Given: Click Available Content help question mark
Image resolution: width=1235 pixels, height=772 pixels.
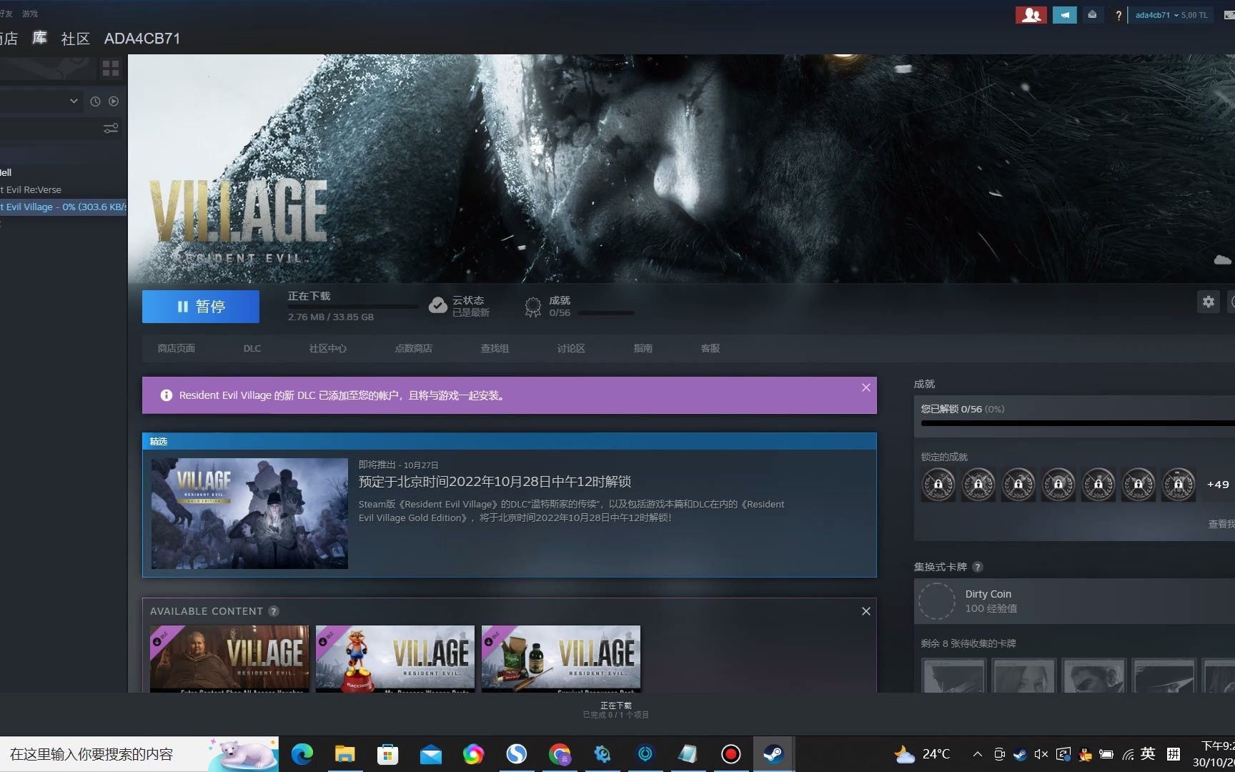Looking at the screenshot, I should (x=274, y=611).
